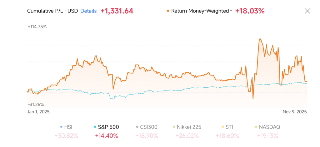Click the blue dot beside S&P 500

(95, 127)
